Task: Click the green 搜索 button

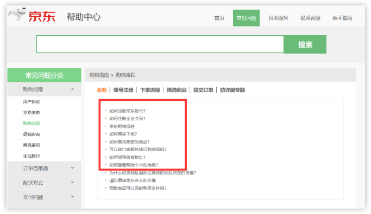Action: tap(305, 44)
